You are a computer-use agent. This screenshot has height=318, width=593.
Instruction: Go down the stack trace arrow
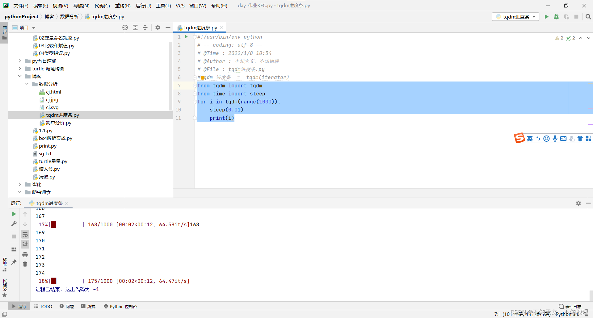click(x=25, y=224)
